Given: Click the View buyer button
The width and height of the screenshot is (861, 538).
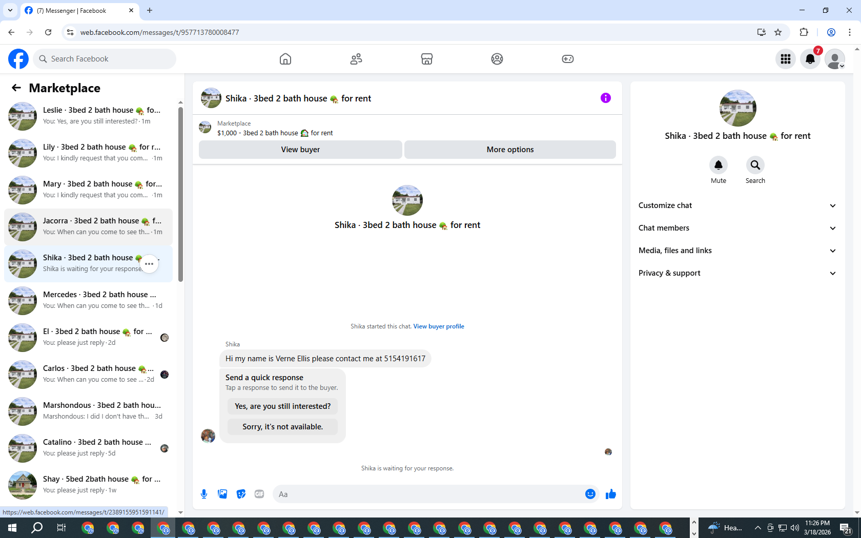Looking at the screenshot, I should [x=300, y=150].
